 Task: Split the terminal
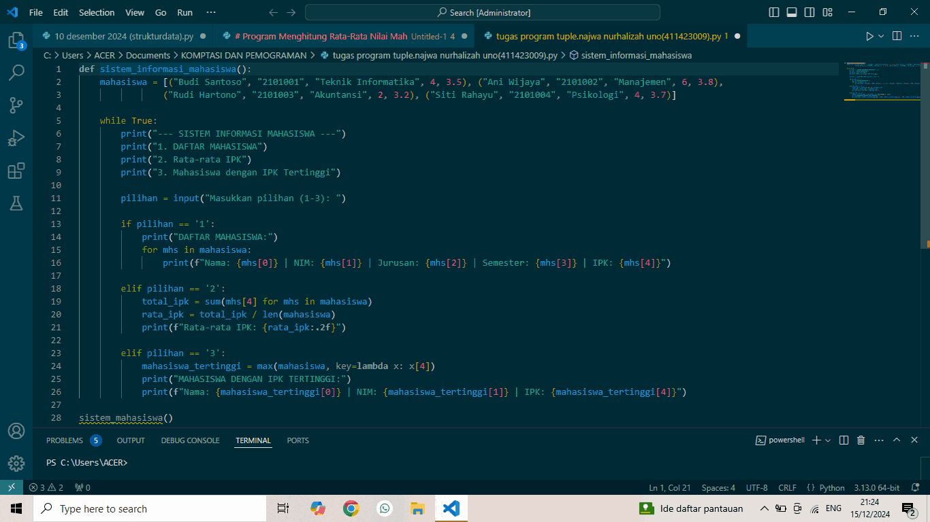point(844,440)
